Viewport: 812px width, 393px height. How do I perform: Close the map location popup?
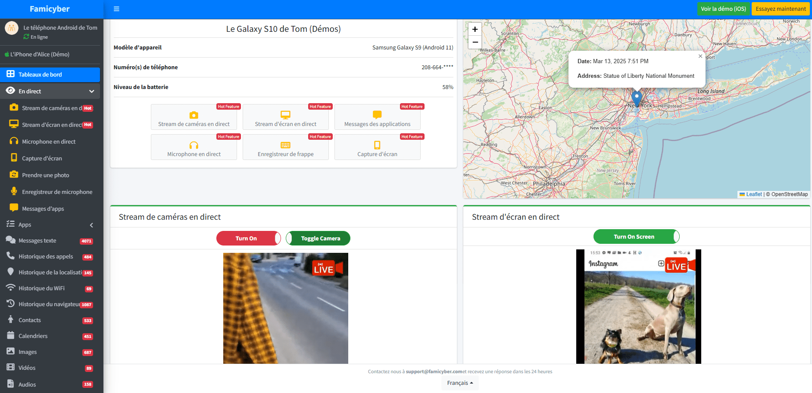coord(700,56)
